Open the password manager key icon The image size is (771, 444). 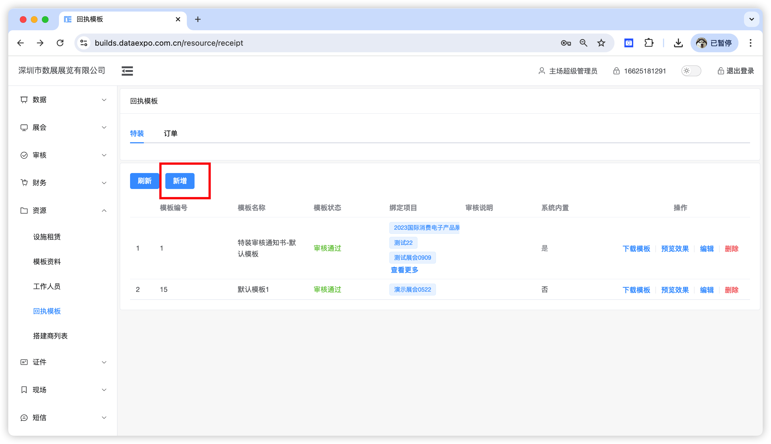click(x=565, y=43)
